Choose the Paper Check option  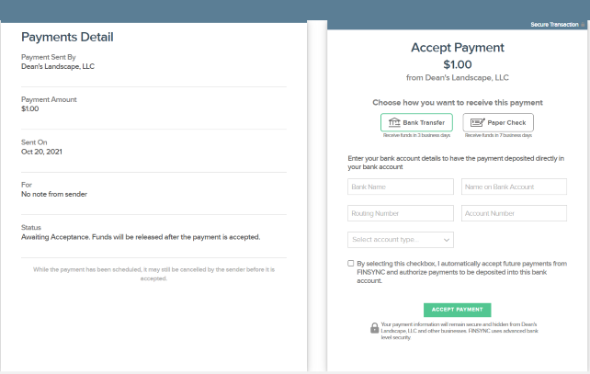click(x=498, y=122)
